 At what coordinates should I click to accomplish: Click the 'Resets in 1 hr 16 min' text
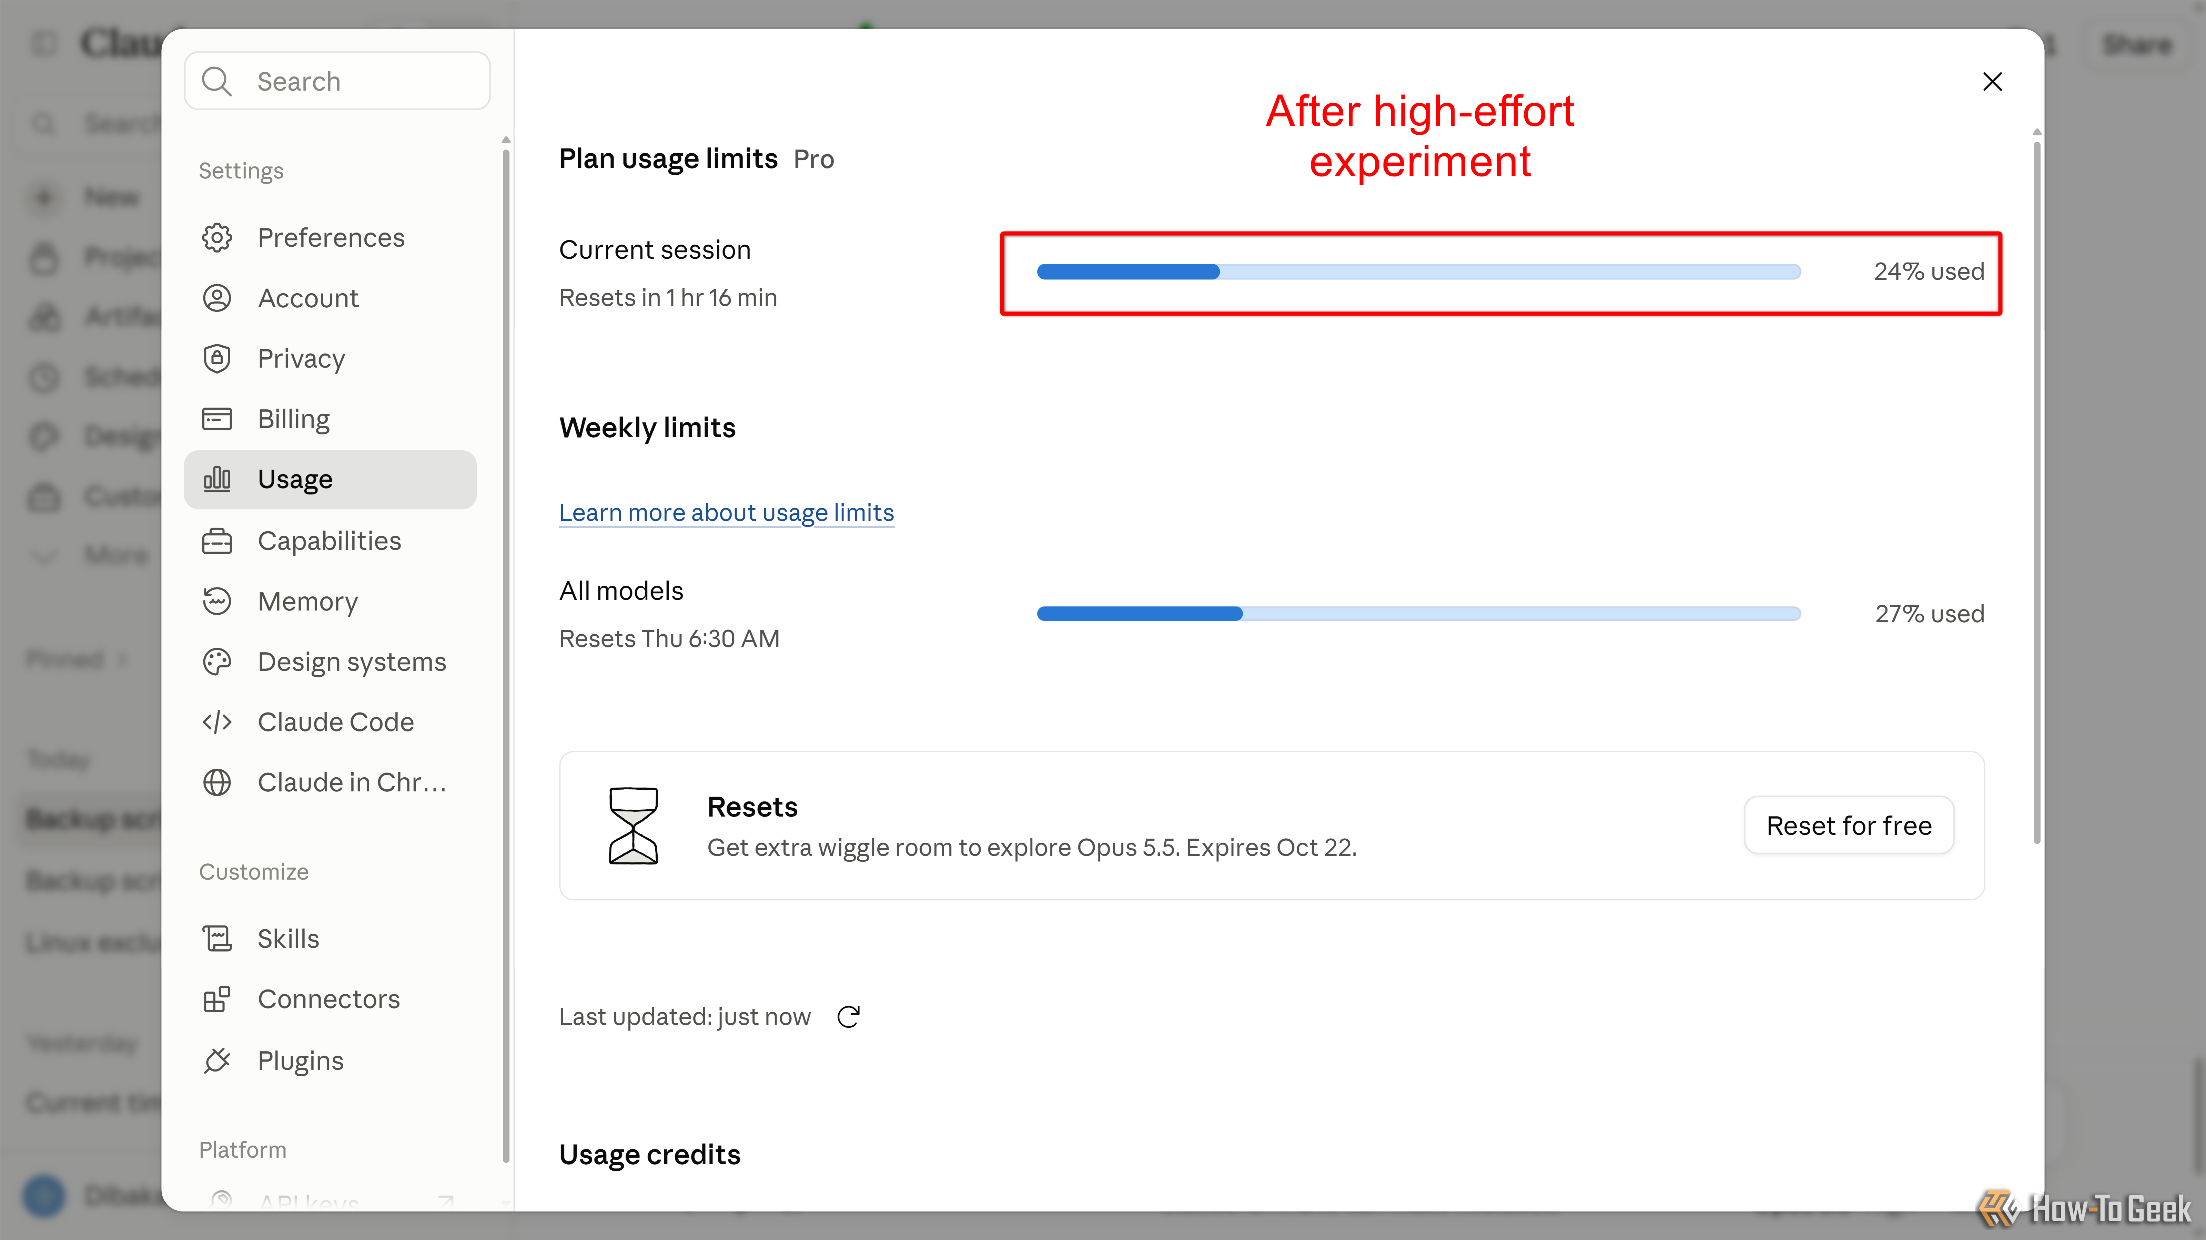coord(668,297)
